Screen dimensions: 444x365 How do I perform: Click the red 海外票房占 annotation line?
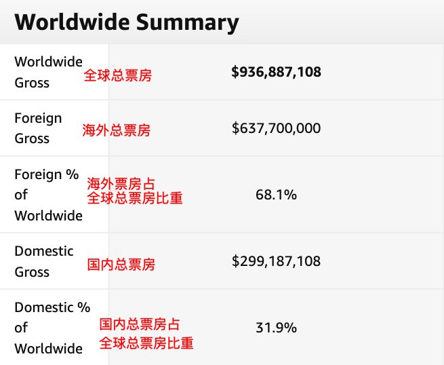click(x=121, y=184)
